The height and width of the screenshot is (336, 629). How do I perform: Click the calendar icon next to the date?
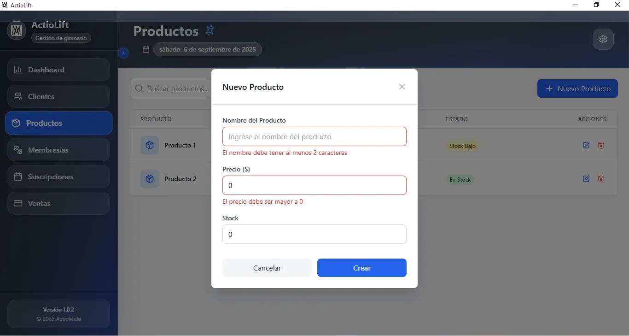click(x=146, y=49)
